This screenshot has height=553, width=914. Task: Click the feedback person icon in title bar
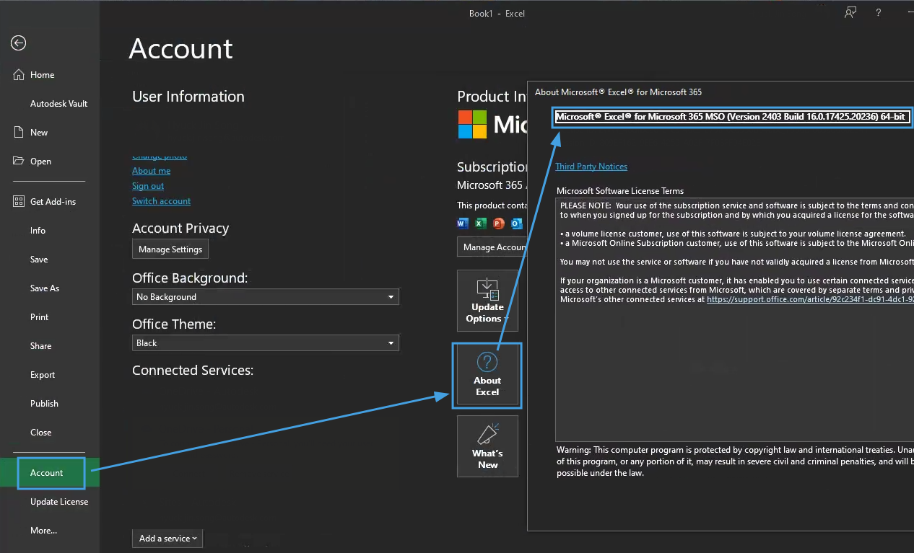pyautogui.click(x=850, y=12)
